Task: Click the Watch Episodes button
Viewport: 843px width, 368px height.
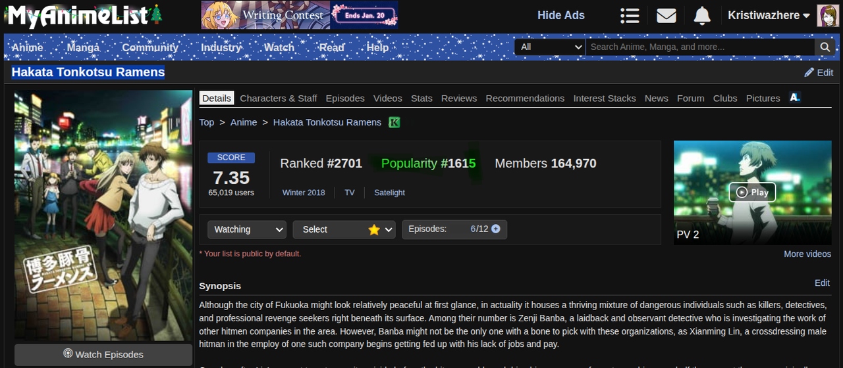Action: 103,354
